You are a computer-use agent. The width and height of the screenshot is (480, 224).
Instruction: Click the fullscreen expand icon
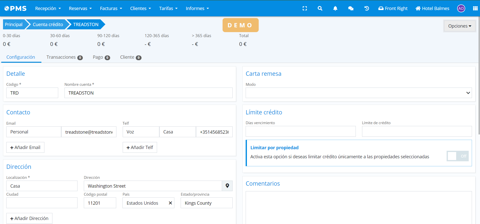305,9
